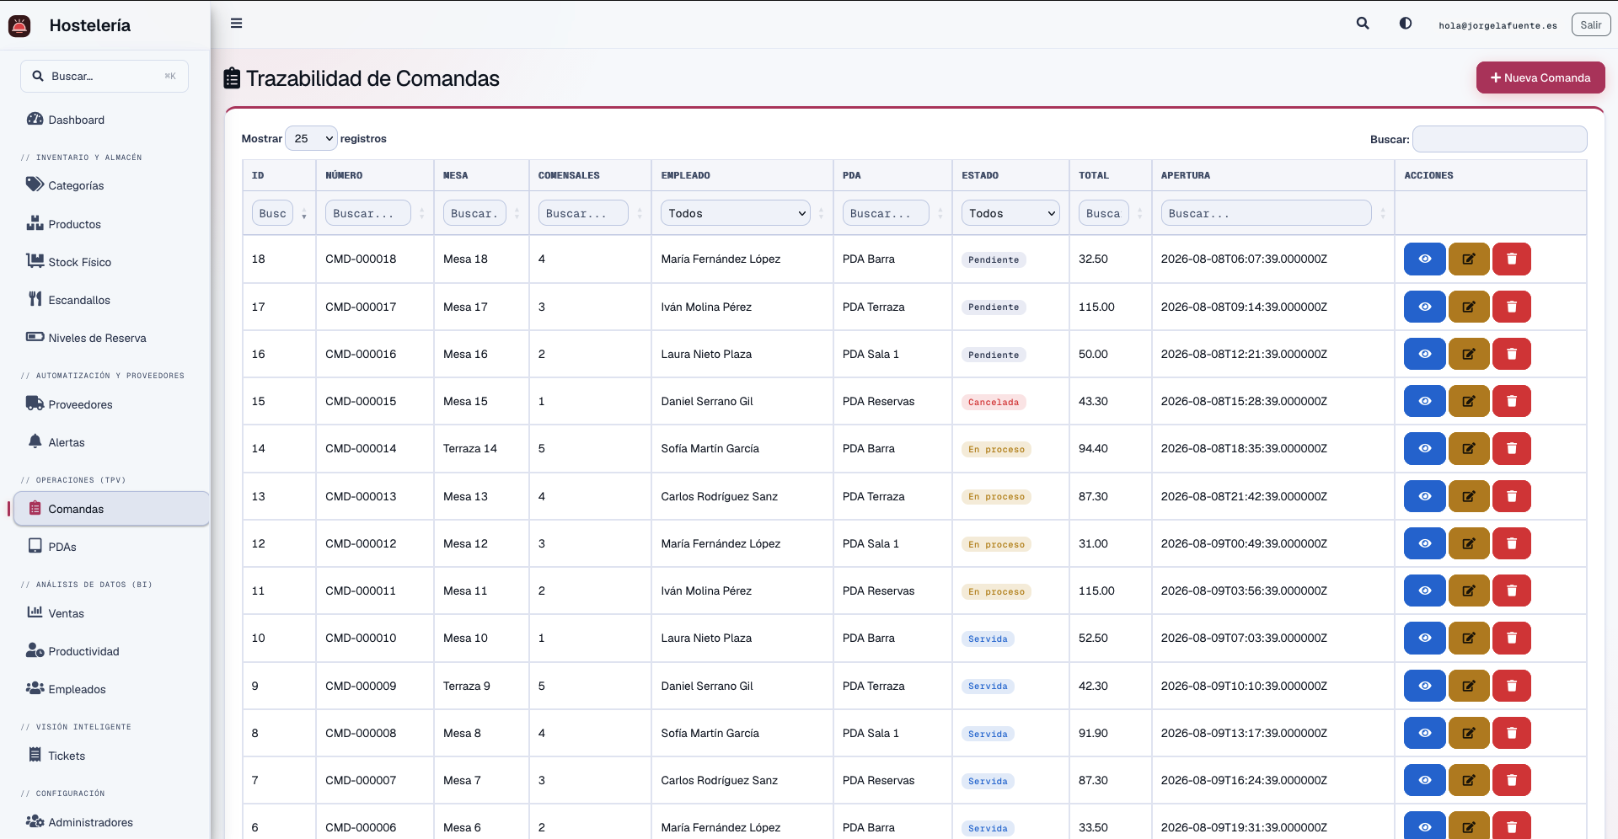Viewport: 1618px width, 839px height.
Task: Click hola@jorgelafuente.es account link
Action: click(1497, 25)
